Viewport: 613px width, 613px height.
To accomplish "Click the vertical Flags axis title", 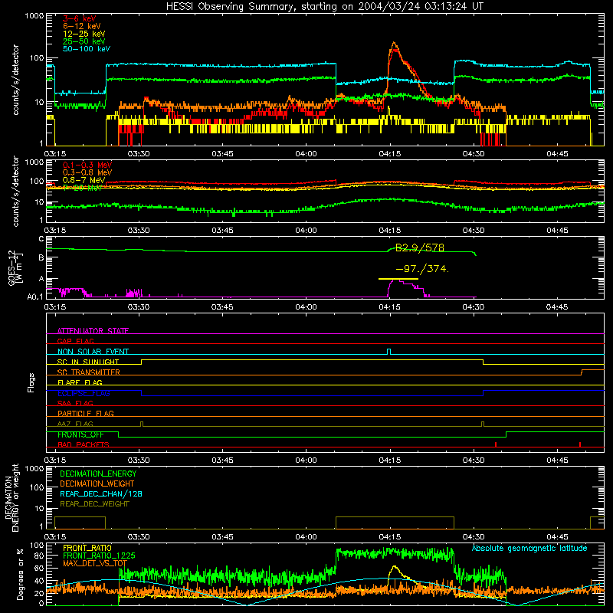I will [x=31, y=382].
